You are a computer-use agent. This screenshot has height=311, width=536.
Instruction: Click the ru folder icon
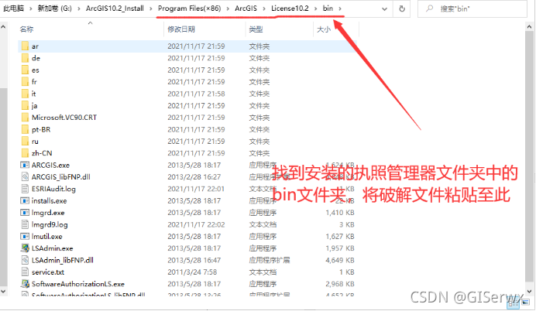pos(25,142)
